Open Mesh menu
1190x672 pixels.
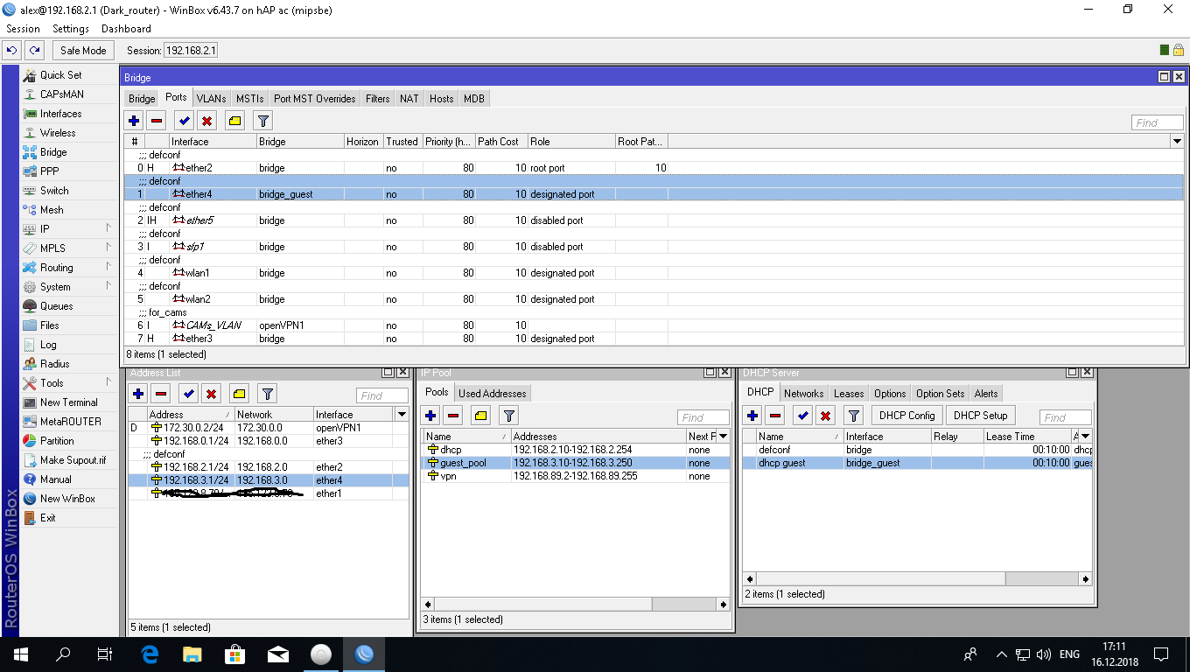pos(52,210)
